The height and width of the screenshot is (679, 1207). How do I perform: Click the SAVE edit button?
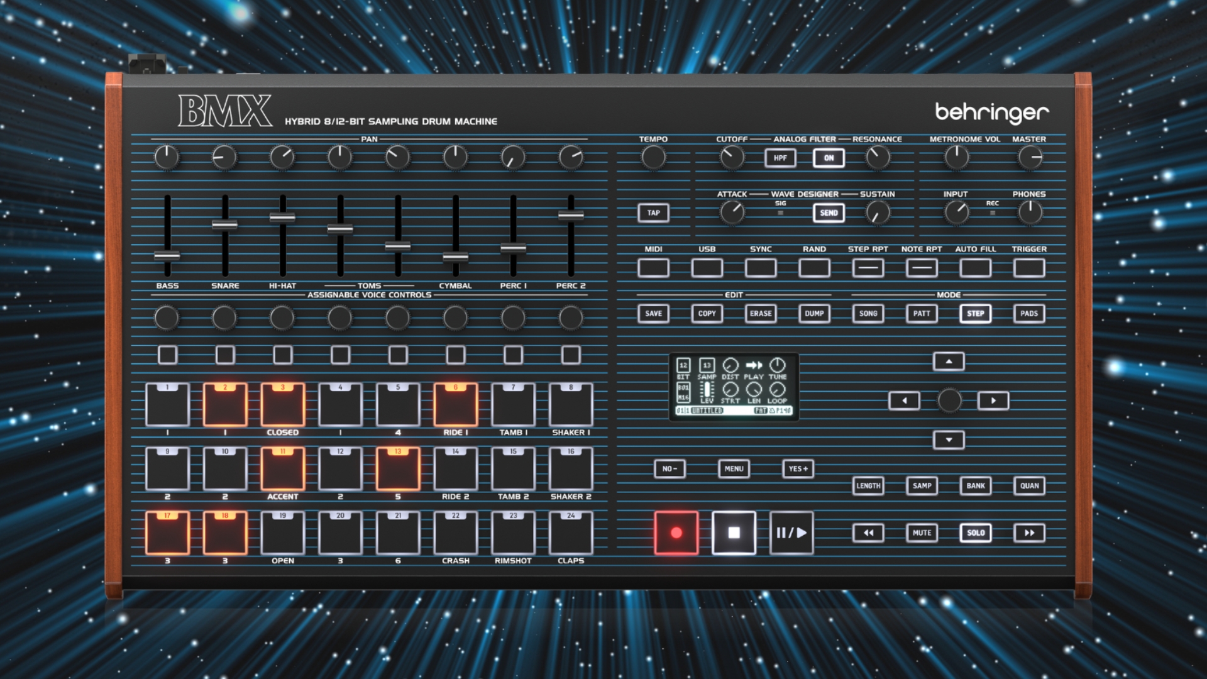(x=653, y=314)
